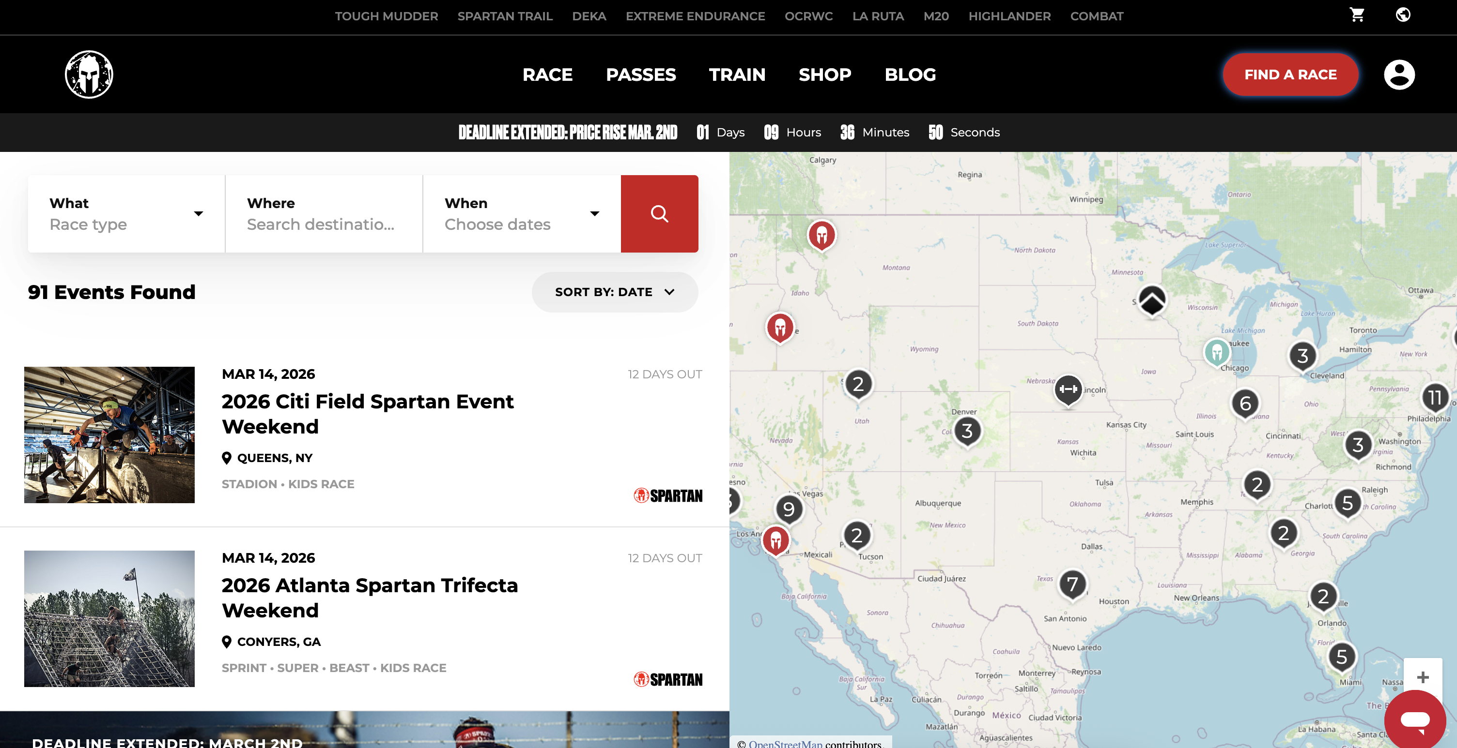Viewport: 1457px width, 748px height.
Task: Open the Citi Field event thumbnail
Action: [109, 434]
